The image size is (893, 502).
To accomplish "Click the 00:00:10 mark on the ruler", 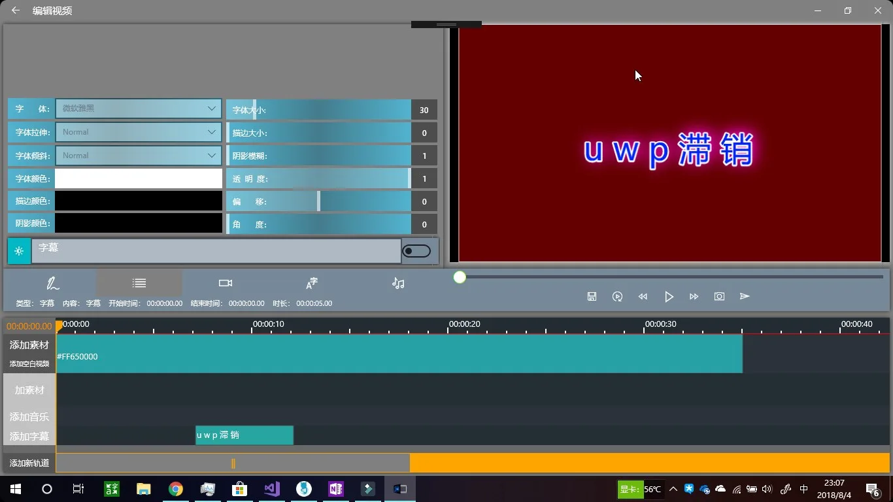I will [269, 324].
